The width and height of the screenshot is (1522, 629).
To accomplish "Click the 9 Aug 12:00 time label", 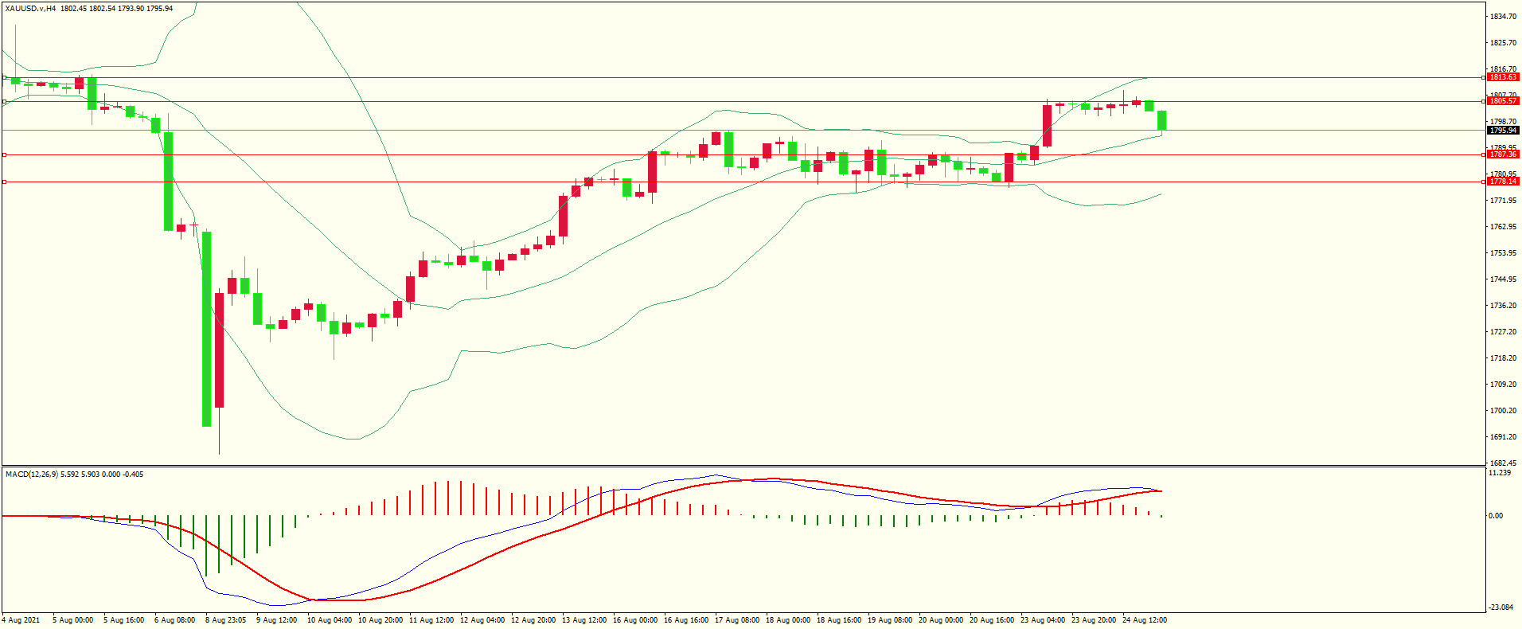I will tap(277, 620).
